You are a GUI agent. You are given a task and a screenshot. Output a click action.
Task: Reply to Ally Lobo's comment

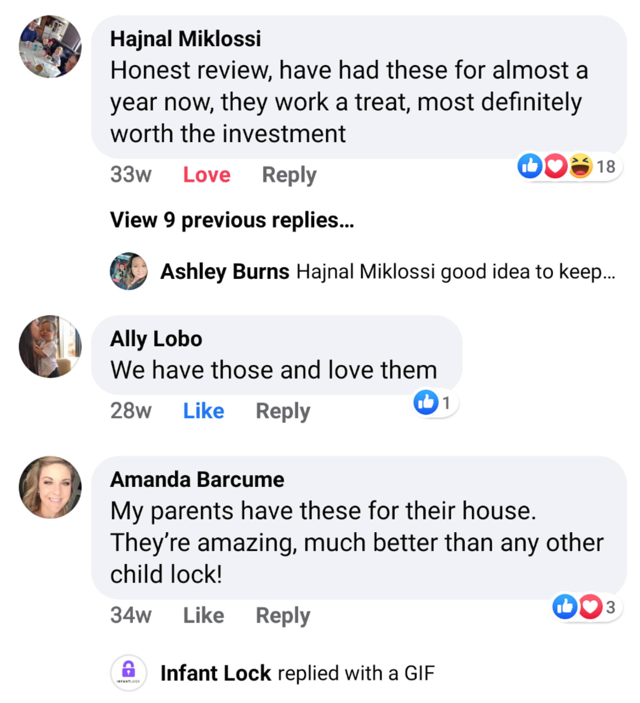pyautogui.click(x=283, y=411)
